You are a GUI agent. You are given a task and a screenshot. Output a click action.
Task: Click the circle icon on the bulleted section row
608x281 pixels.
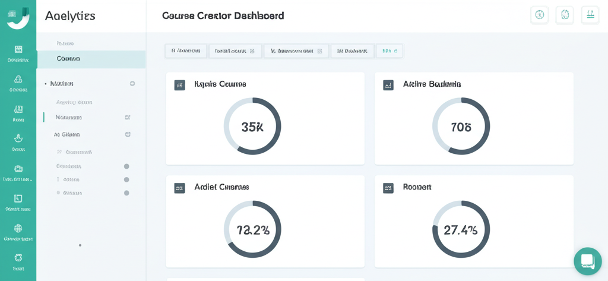(x=132, y=83)
